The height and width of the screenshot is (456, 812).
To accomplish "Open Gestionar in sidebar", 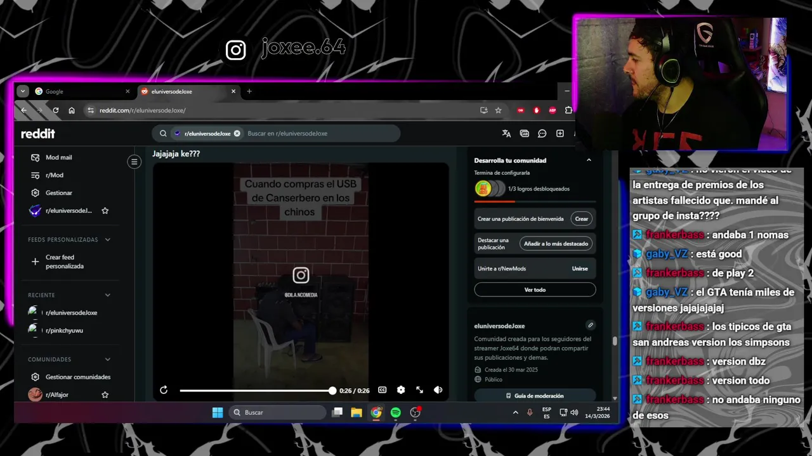I will coord(58,193).
